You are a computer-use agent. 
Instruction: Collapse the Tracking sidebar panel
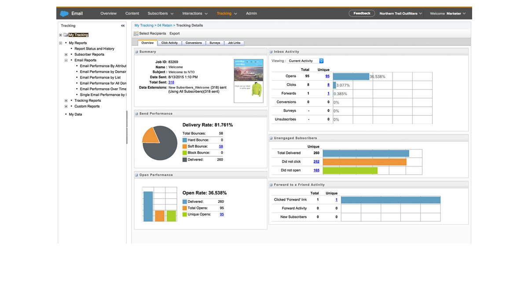pyautogui.click(x=123, y=26)
